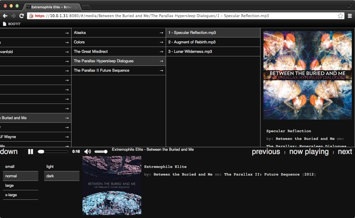Adjust the volume slider
The image size is (355, 218).
click(x=101, y=152)
